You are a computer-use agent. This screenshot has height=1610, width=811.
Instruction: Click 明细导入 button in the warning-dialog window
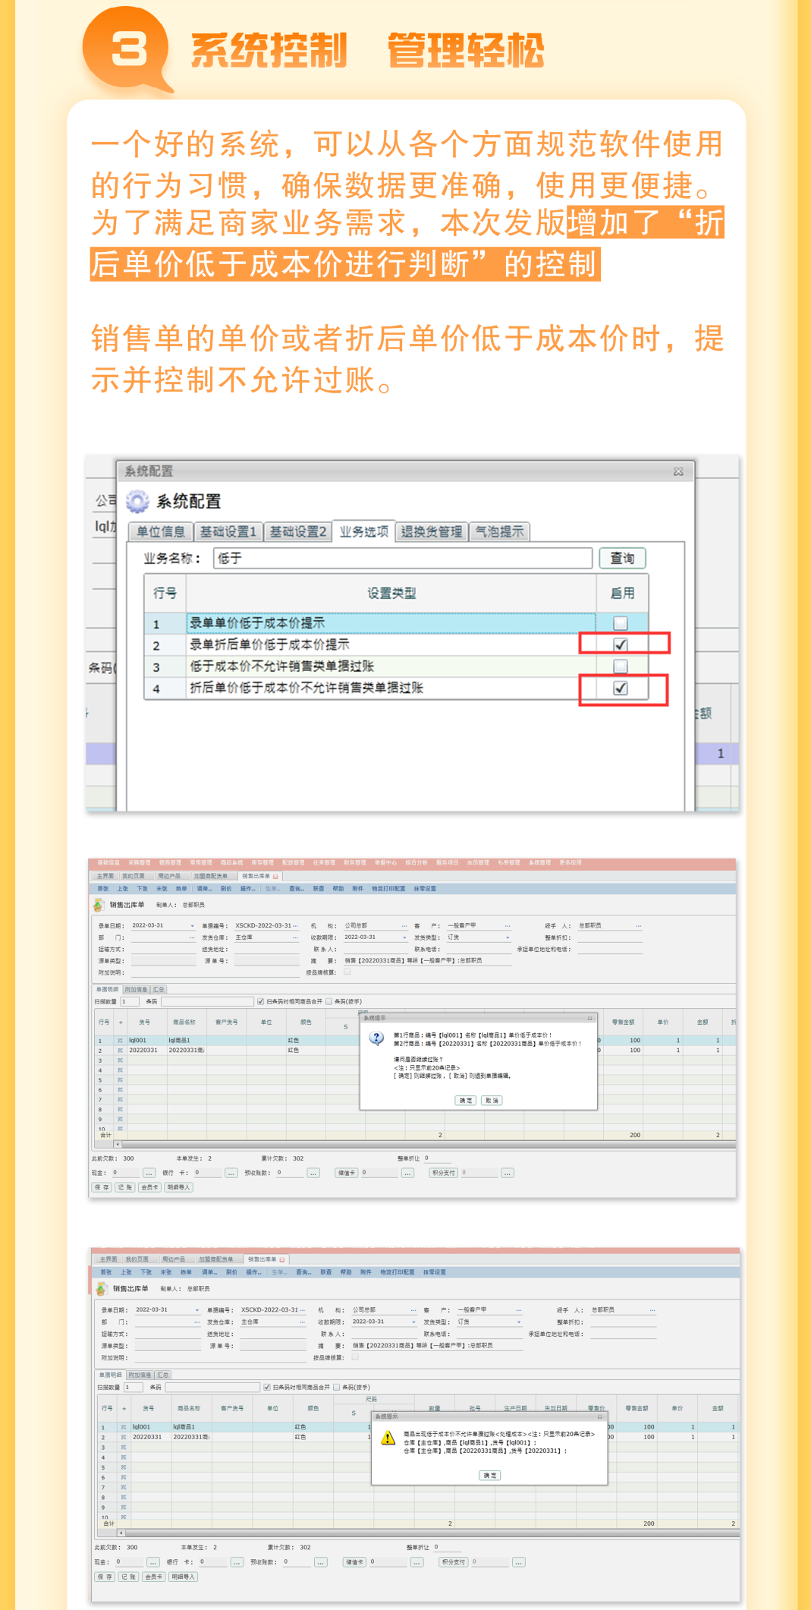coord(184,1577)
